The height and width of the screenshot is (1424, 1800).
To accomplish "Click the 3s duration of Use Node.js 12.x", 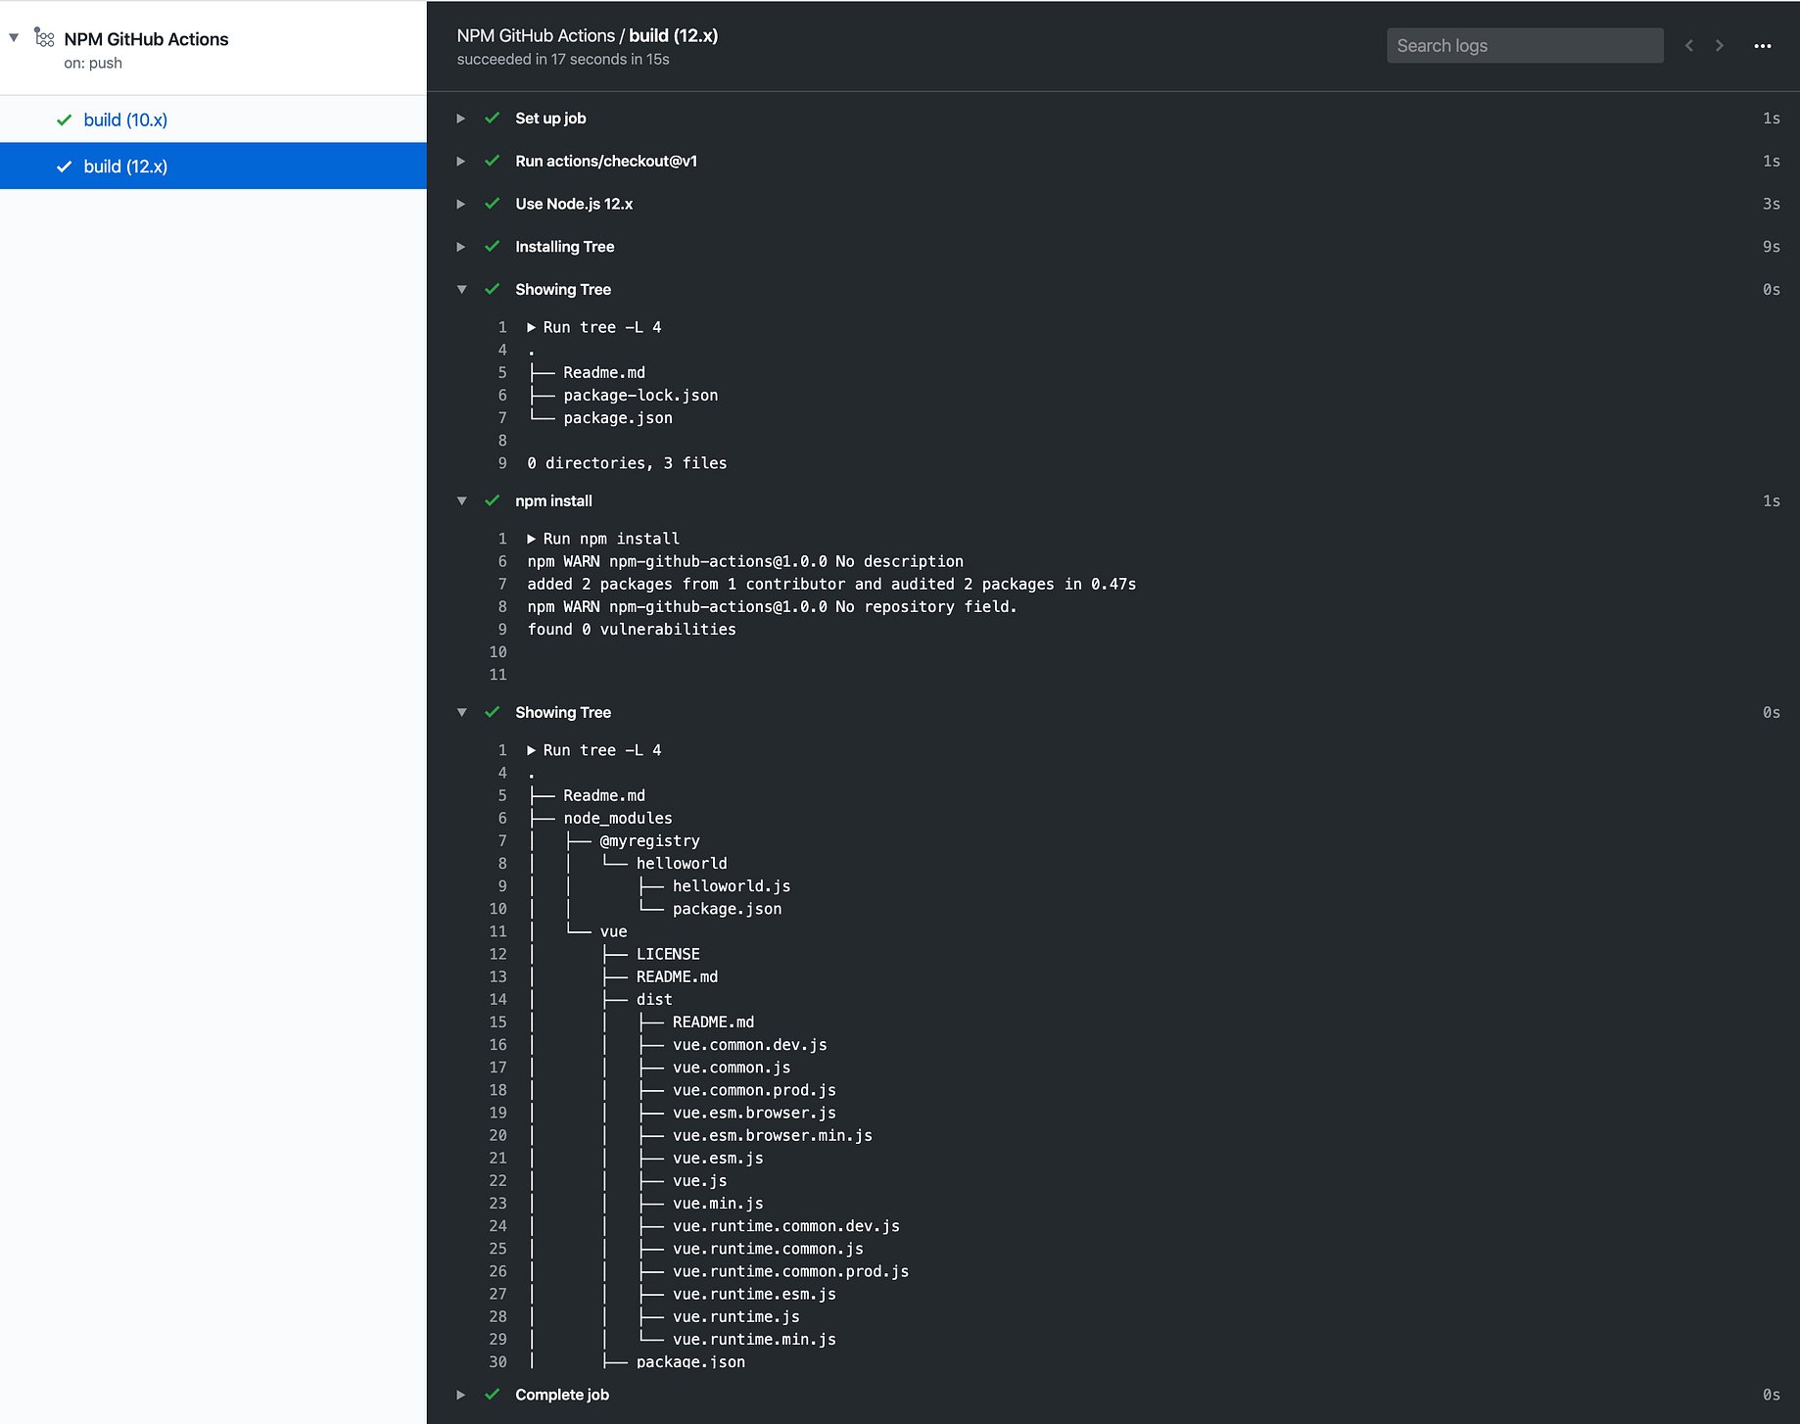I will pyautogui.click(x=1772, y=205).
